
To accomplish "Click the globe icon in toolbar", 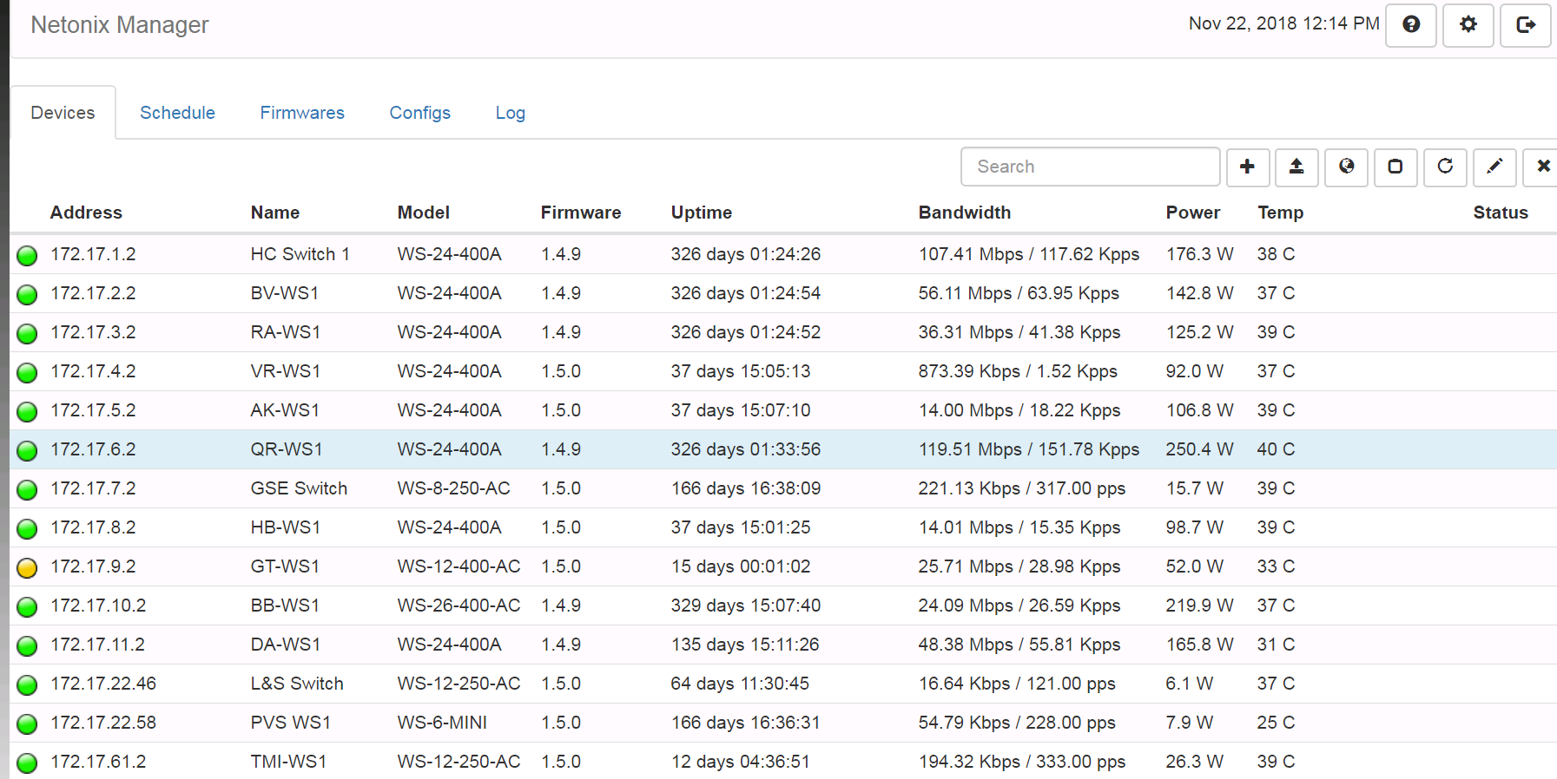I will pos(1346,167).
